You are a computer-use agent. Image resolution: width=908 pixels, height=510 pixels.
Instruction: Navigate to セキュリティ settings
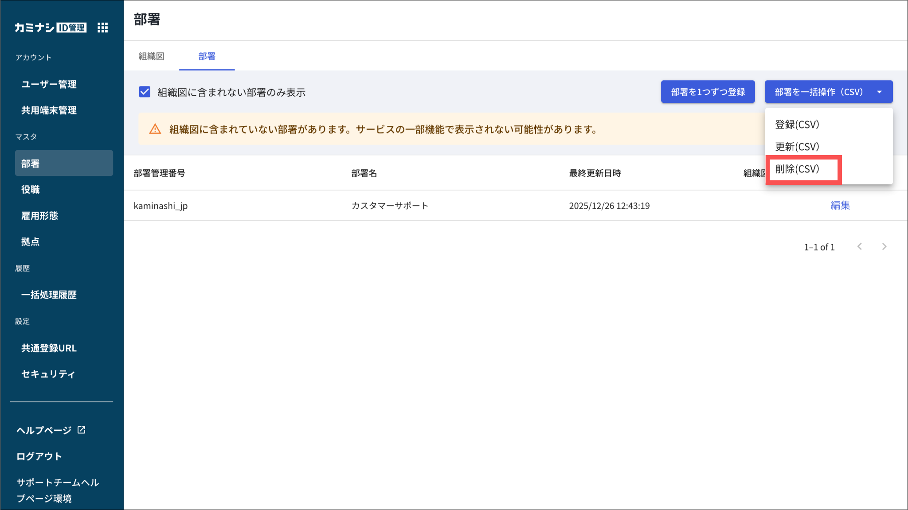(48, 374)
